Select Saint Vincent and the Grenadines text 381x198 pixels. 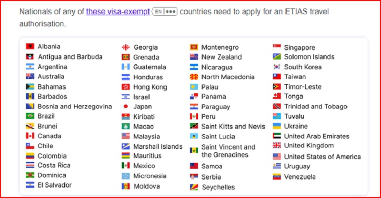228,151
